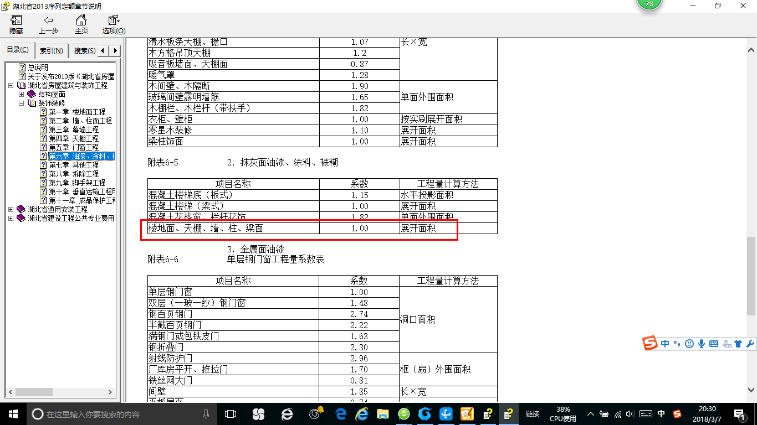
Task: Show hidden tray icons chevron
Action: (591, 413)
